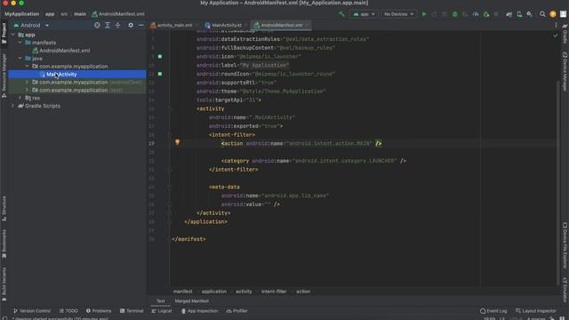Screen dimensions: 569x320
Task: Open the Terminal tool window
Action: point(132,311)
